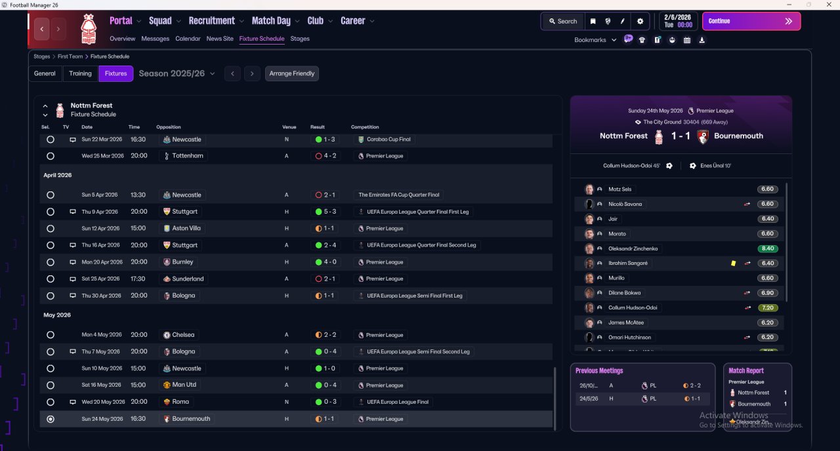Viewport: 840px width, 451px height.
Task: Go forward with the right arrow navigation button
Action: (58, 29)
